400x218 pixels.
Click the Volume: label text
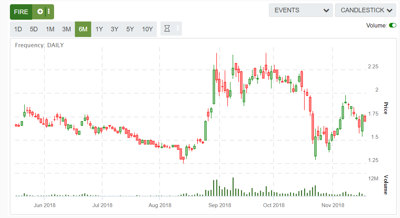tap(377, 25)
